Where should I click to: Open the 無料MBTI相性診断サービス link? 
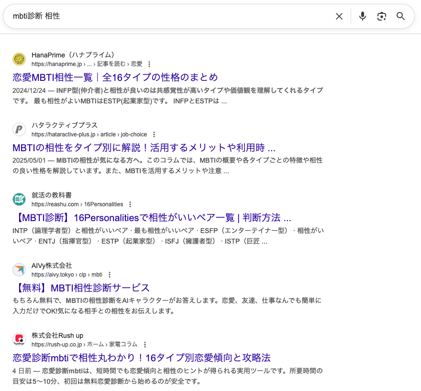point(80,287)
